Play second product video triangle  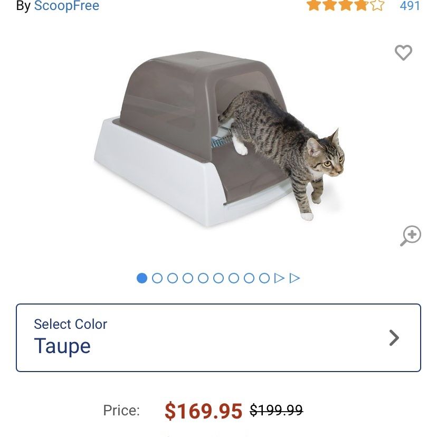tap(294, 278)
